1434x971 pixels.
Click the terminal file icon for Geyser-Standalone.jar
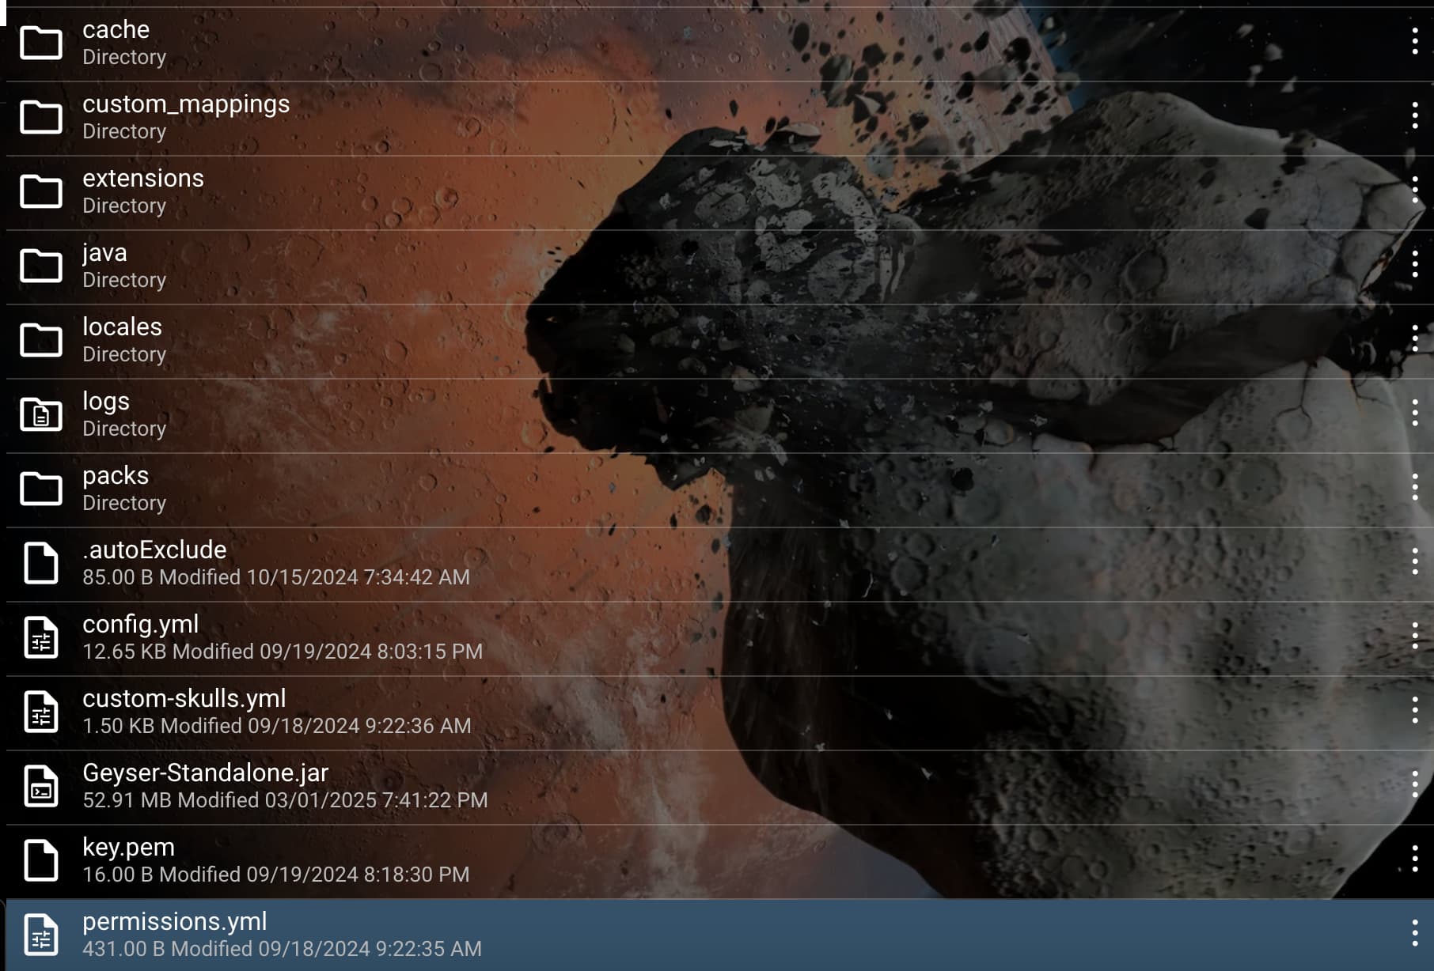pos(41,786)
